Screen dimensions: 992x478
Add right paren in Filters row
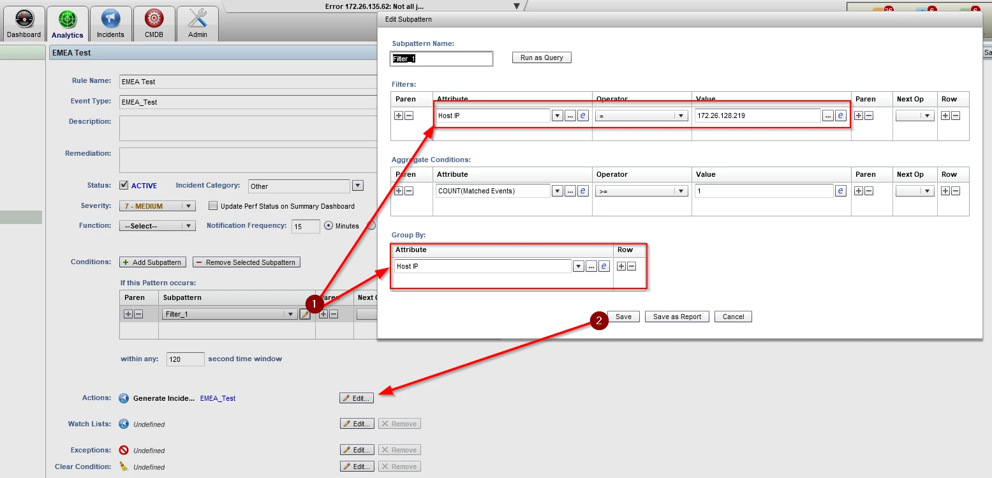coord(859,116)
